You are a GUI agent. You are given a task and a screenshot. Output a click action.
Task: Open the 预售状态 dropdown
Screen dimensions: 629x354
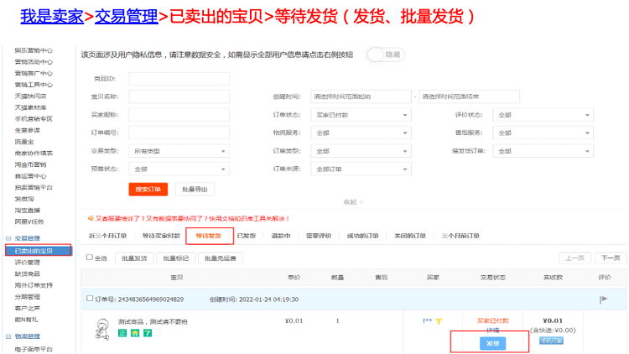pos(179,169)
